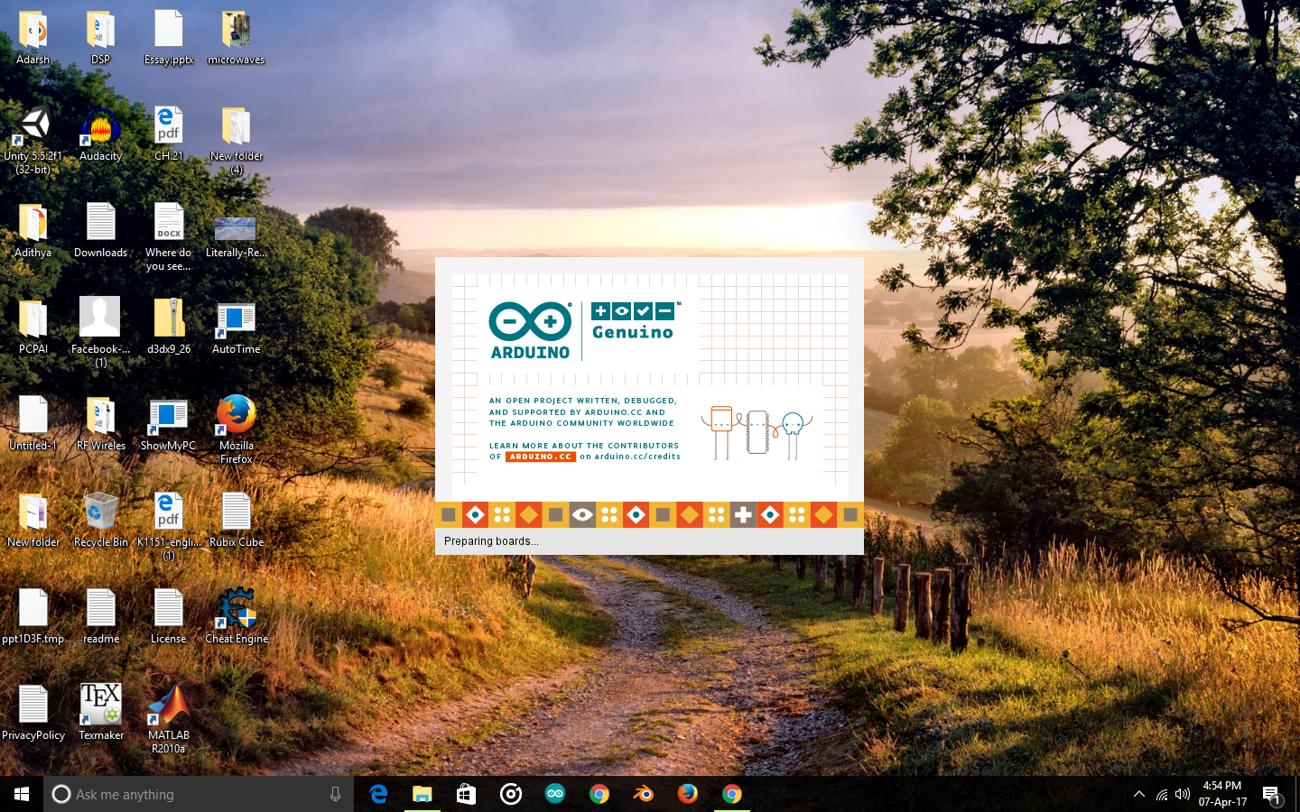Open Microsoft Edge from taskbar
Screen dimensions: 1300x812
click(378, 794)
